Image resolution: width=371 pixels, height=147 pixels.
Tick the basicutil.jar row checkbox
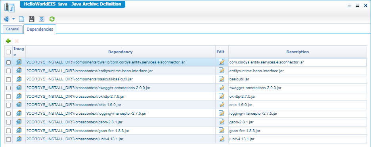point(8,80)
